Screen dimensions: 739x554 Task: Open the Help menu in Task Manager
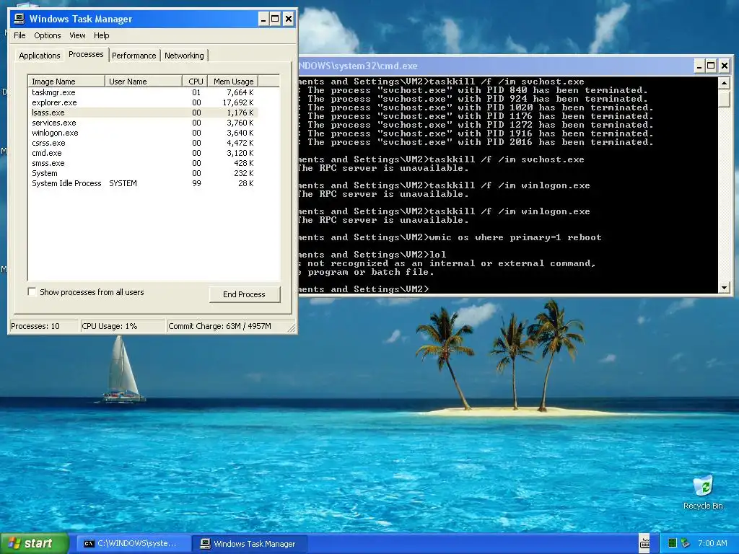101,35
